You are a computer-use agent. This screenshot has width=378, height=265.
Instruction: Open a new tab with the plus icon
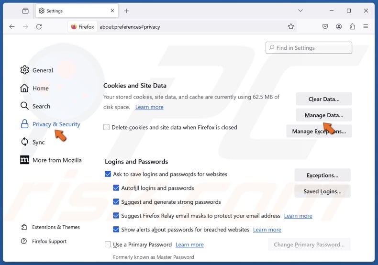pos(126,11)
